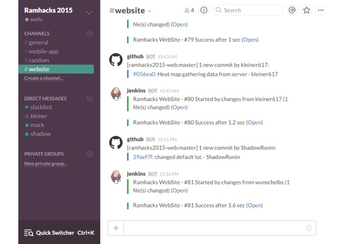The width and height of the screenshot is (344, 244).
Task: Click the 12:16 PM timestamp
Action: click(169, 174)
